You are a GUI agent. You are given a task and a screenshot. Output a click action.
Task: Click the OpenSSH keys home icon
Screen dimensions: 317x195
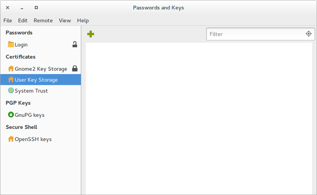click(x=11, y=139)
